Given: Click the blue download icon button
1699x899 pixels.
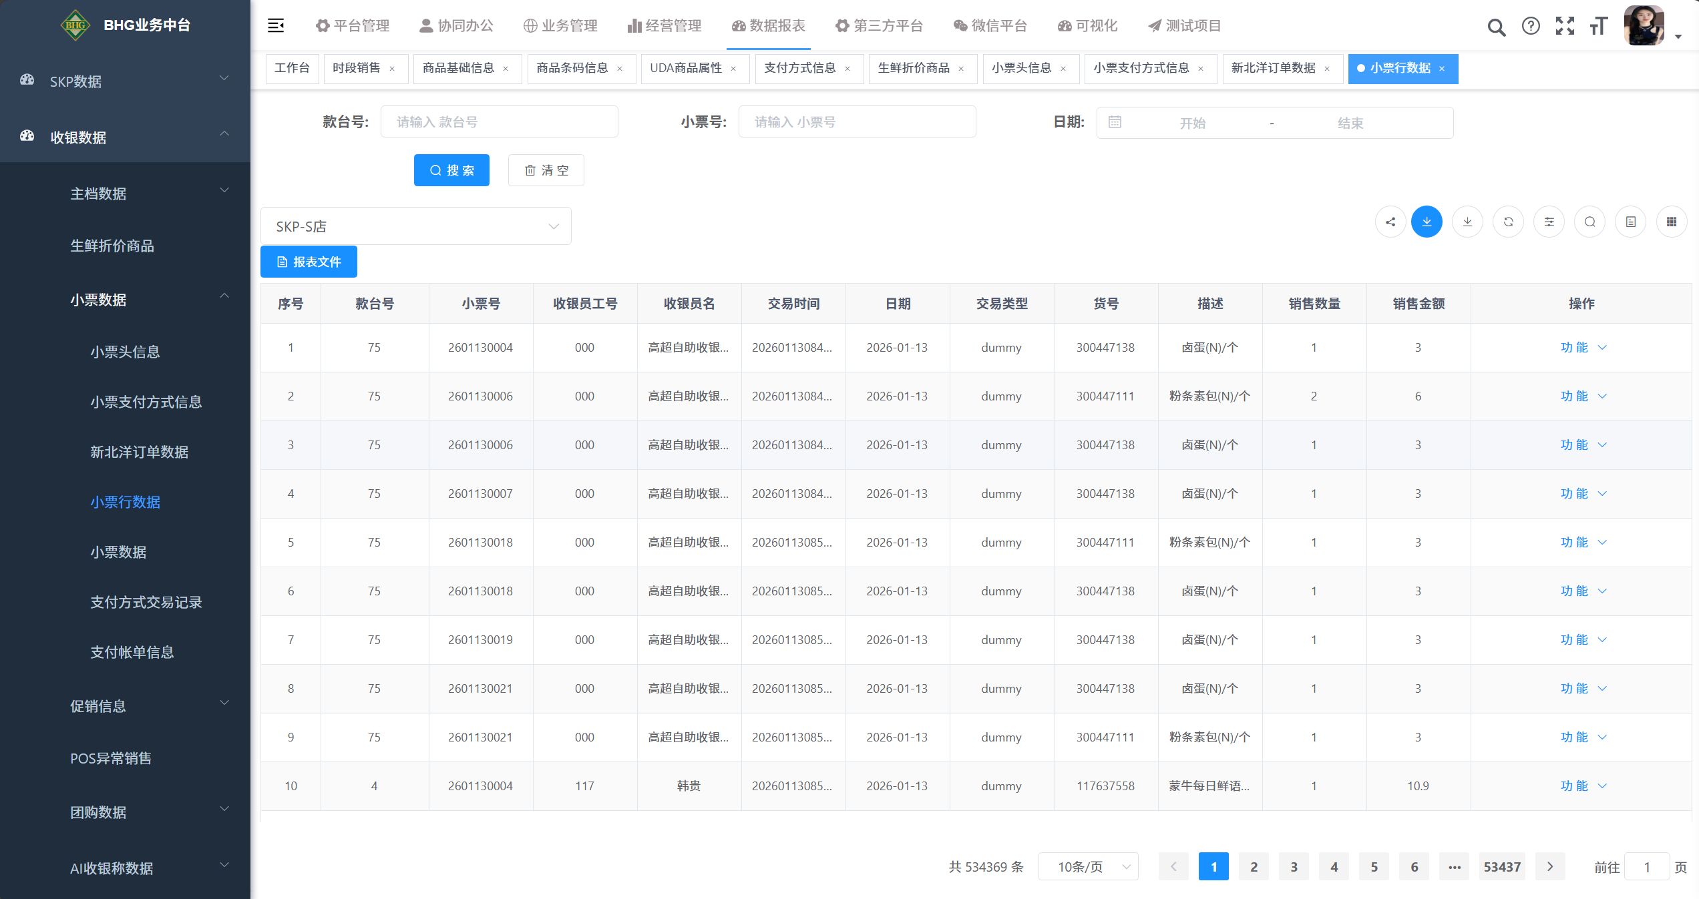Looking at the screenshot, I should [1427, 222].
